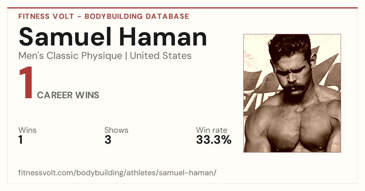Open the fitnessvolt.com athlete URL
The image size is (365, 191).
tap(117, 173)
